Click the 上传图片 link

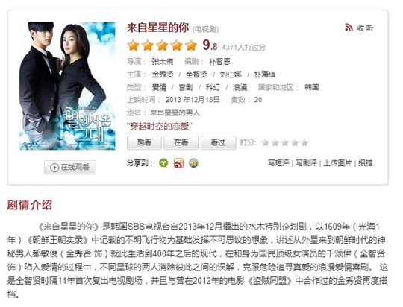pos(337,163)
